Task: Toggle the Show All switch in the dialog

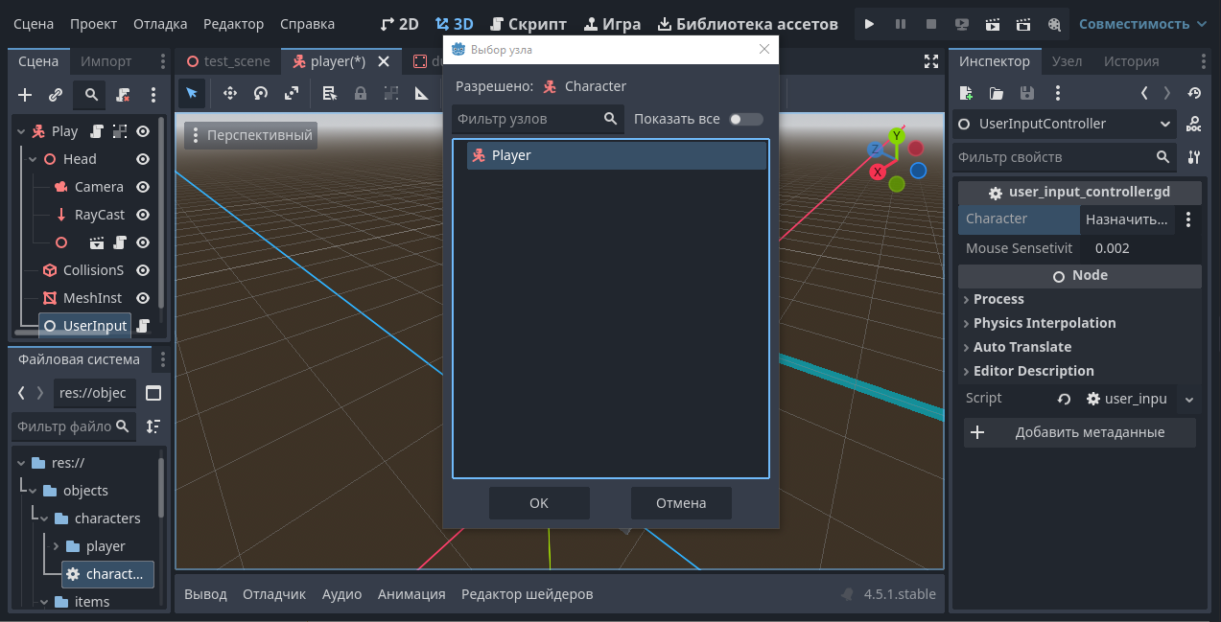Action: pos(745,119)
